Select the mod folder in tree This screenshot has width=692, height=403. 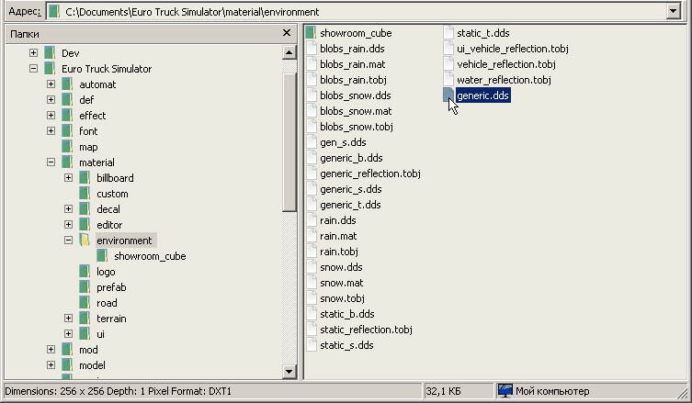click(88, 350)
